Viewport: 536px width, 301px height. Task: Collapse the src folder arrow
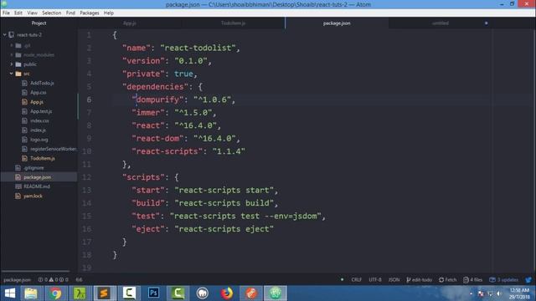(x=11, y=74)
